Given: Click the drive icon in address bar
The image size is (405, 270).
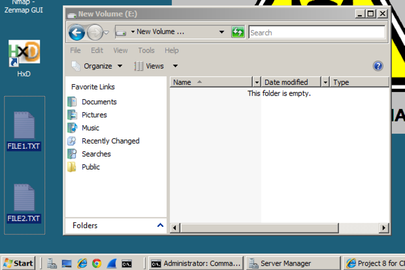Looking at the screenshot, I should click(121, 33).
